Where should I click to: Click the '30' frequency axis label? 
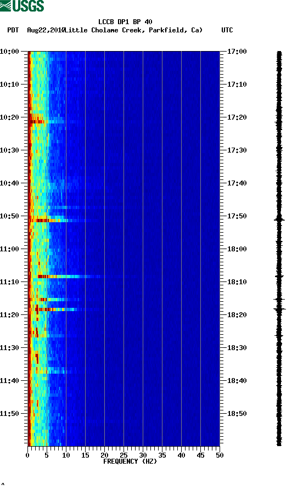pos(143,455)
